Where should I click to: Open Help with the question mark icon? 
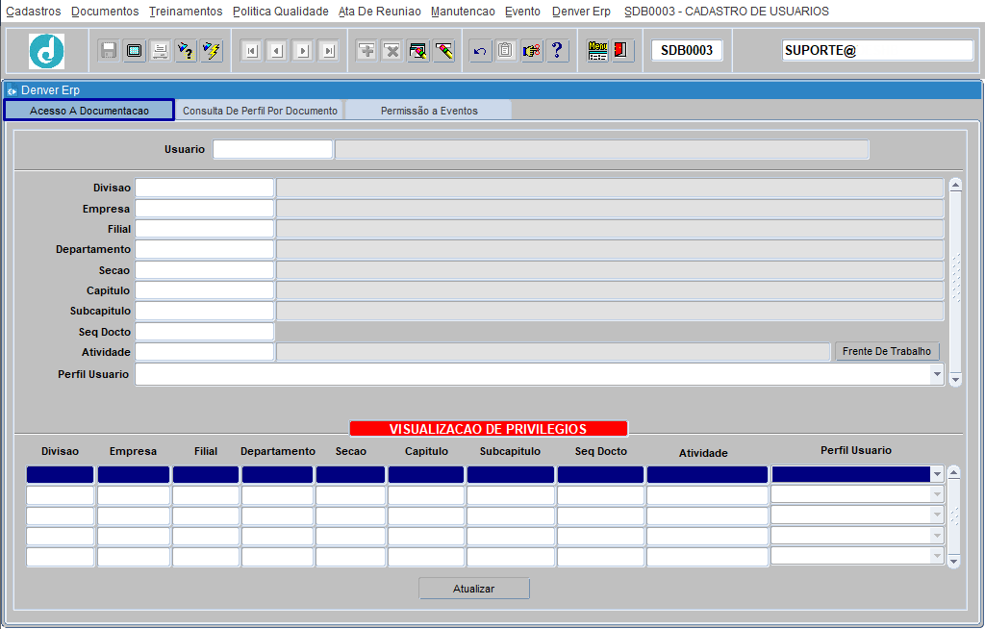(557, 50)
